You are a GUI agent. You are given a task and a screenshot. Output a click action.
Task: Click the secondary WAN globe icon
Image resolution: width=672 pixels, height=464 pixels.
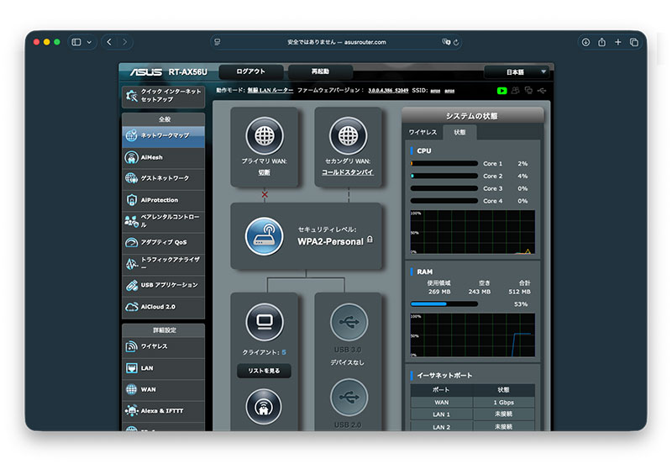348,135
